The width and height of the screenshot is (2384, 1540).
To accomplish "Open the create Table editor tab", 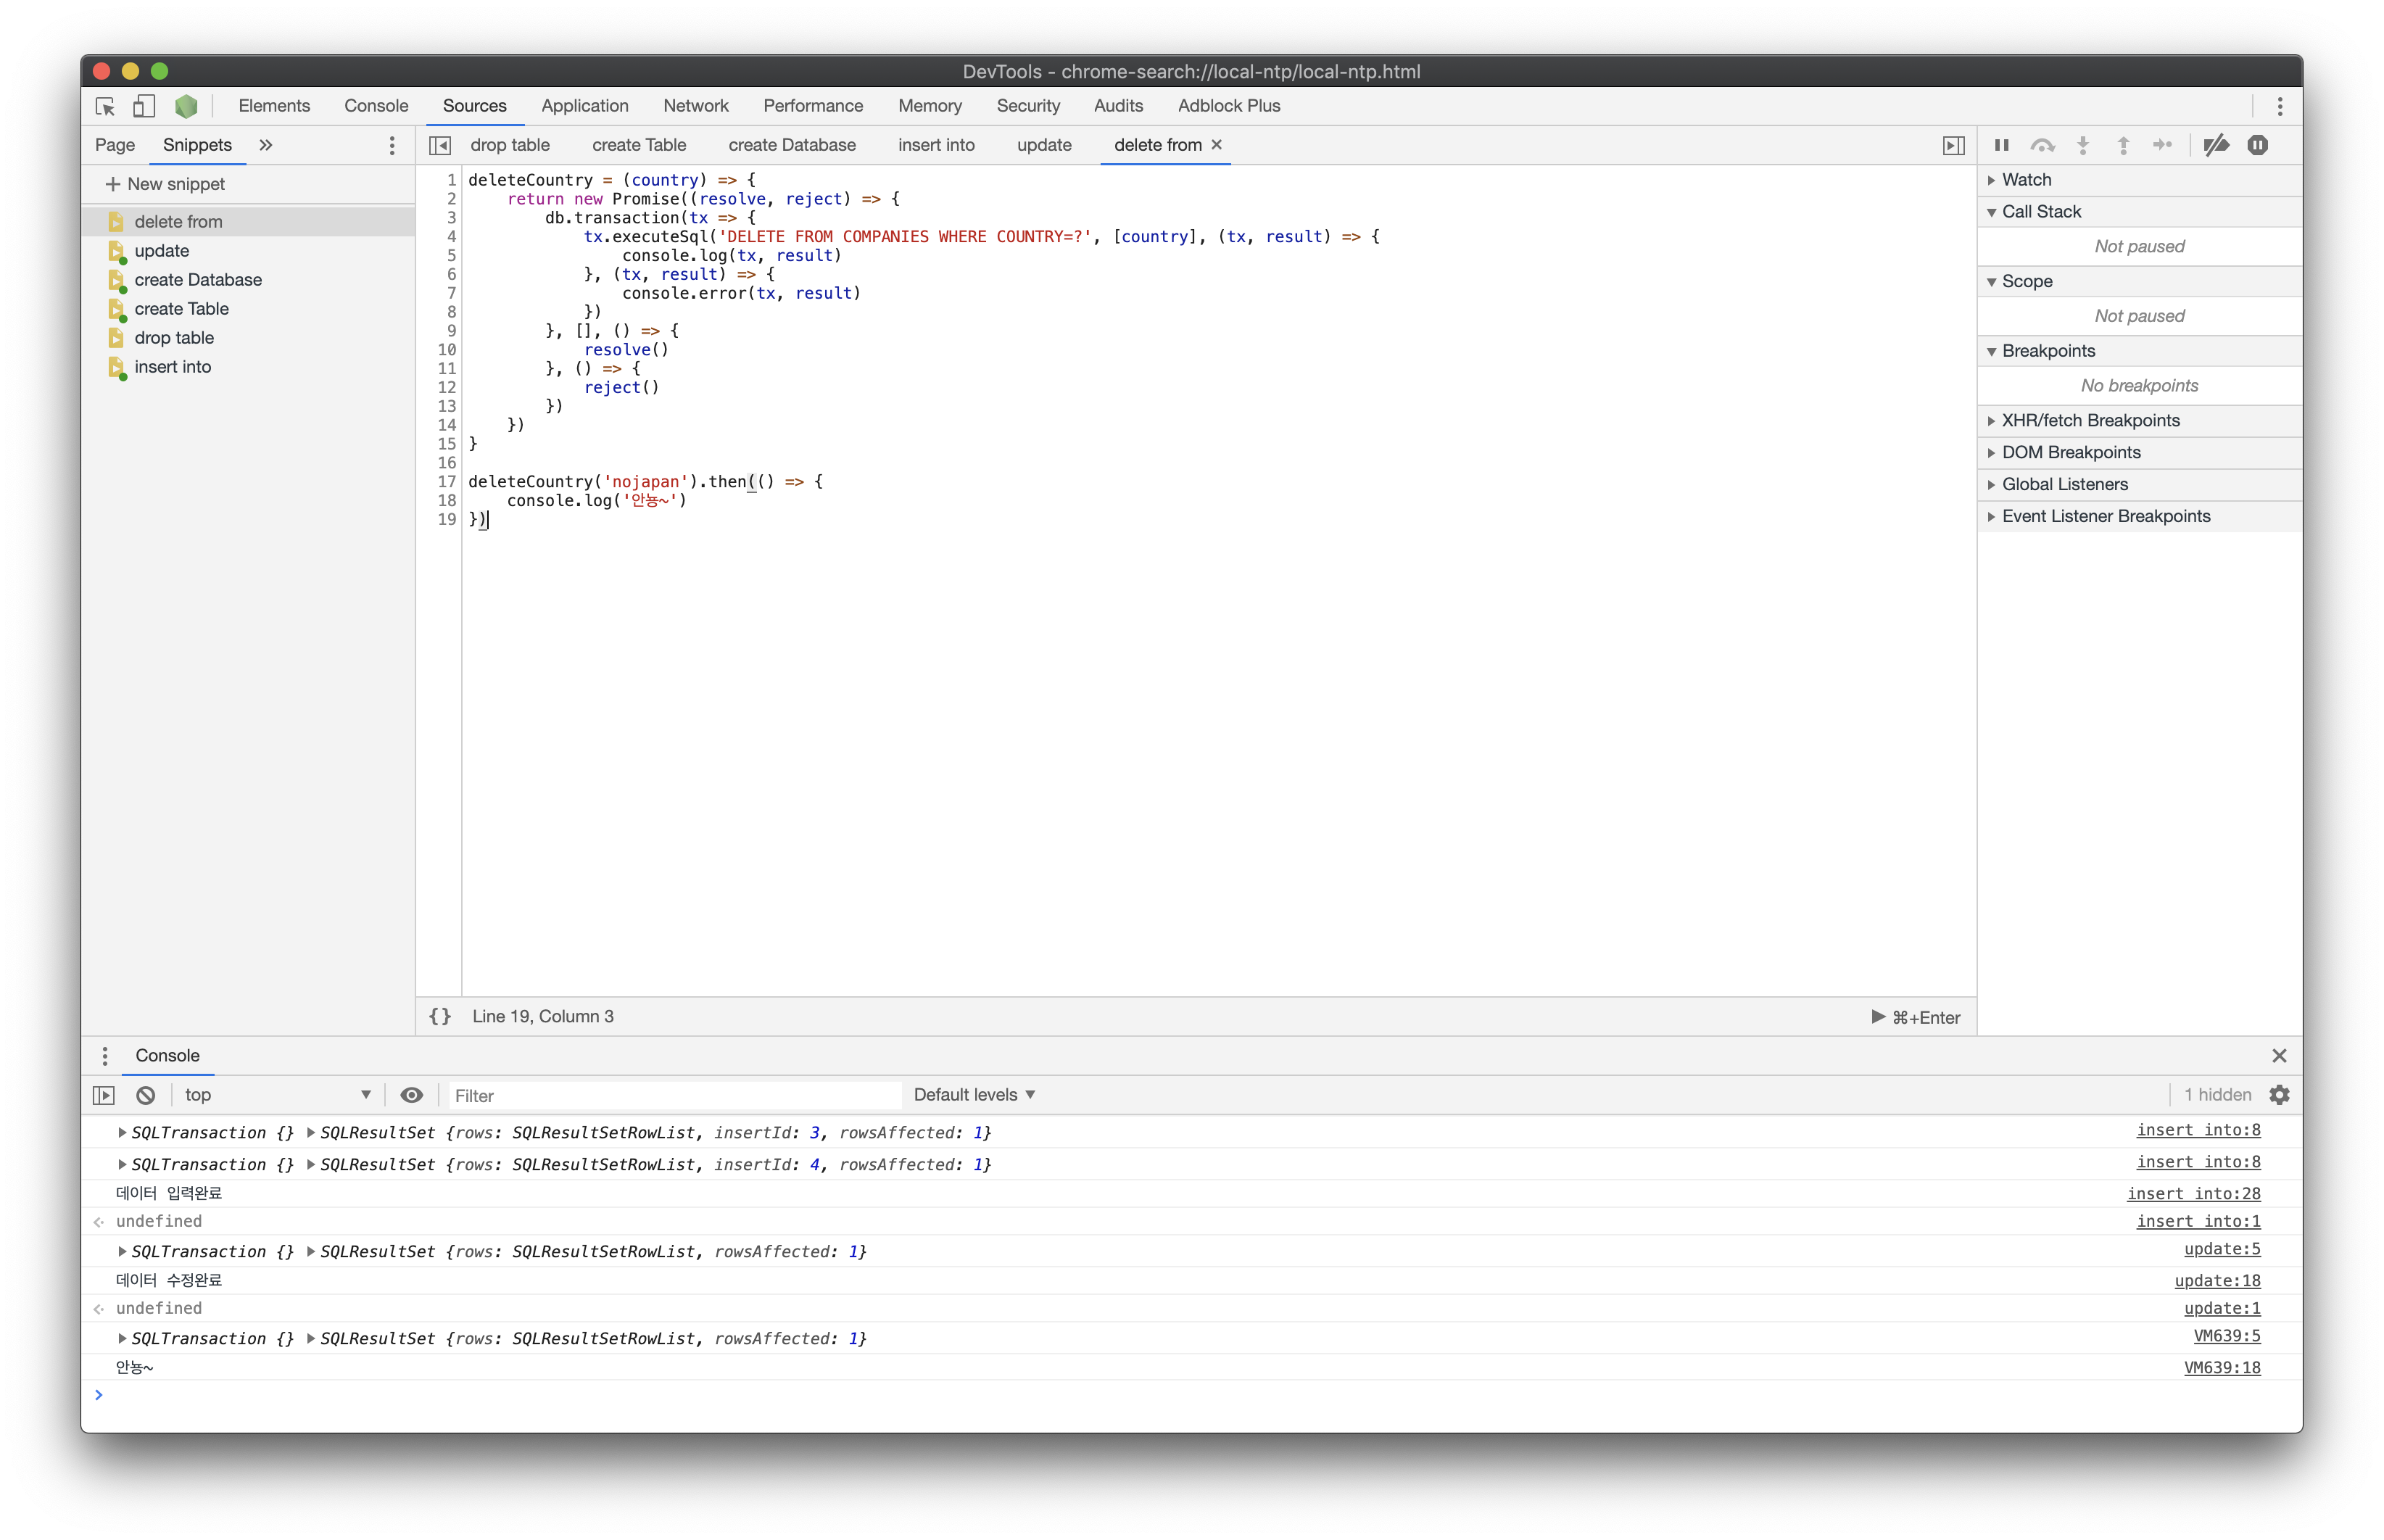I will (x=639, y=145).
